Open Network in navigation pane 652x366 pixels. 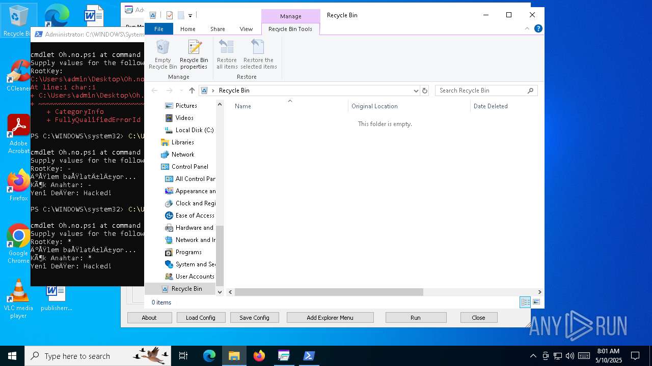coord(183,155)
